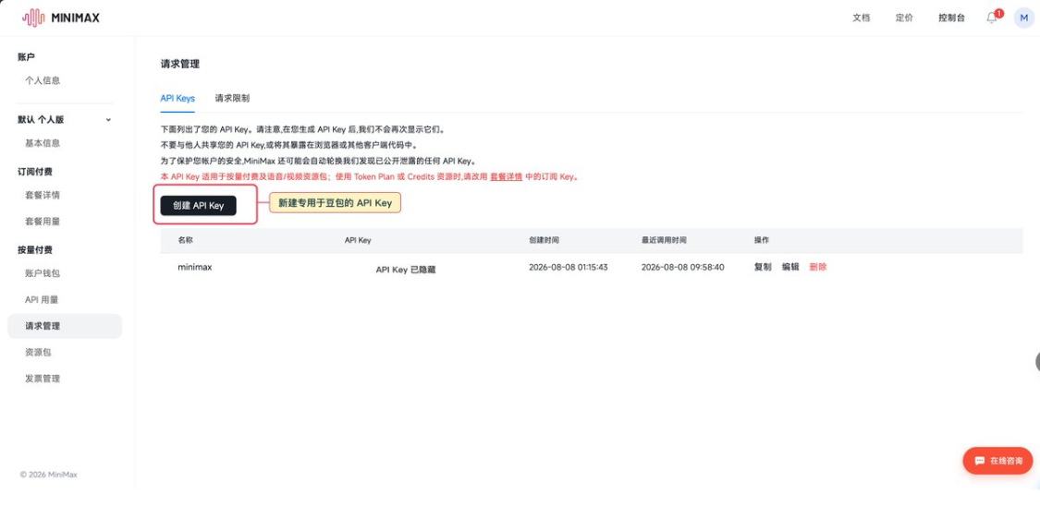Viewport: 1040px width, 506px height.
Task: Open 资源包 in the sidebar
Action: [x=38, y=353]
